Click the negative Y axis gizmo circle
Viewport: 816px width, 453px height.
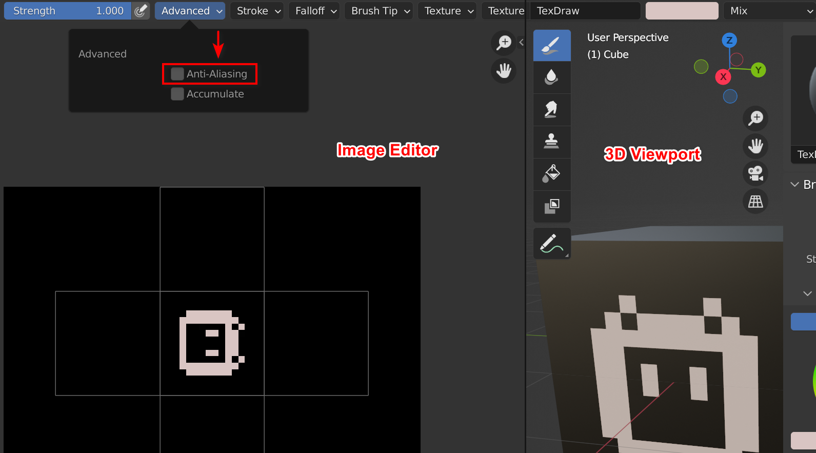point(701,66)
